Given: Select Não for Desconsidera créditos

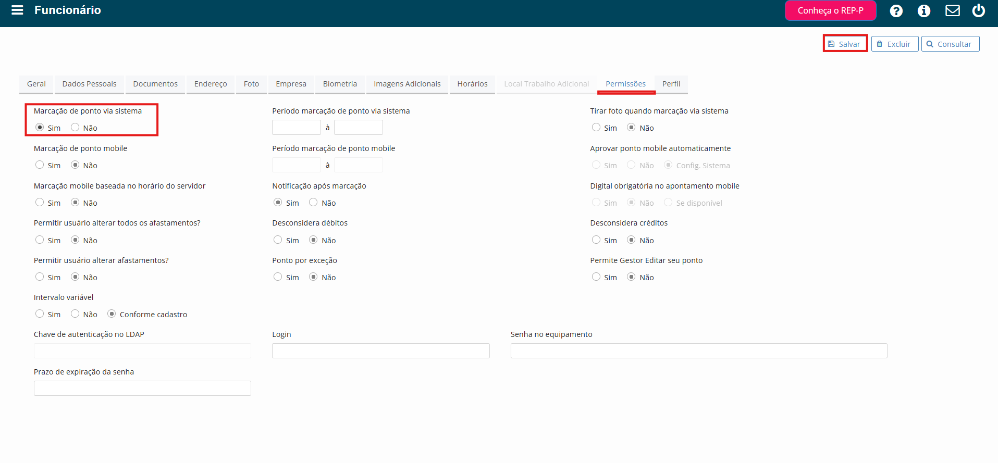Looking at the screenshot, I should pyautogui.click(x=631, y=240).
